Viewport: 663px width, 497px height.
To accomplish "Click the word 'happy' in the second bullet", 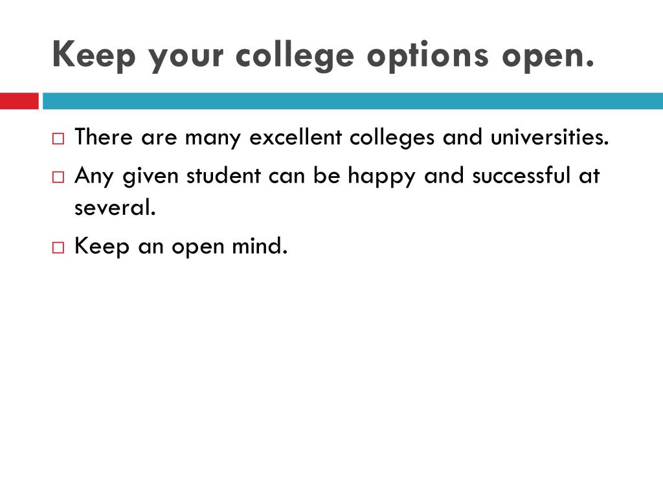I will pyautogui.click(x=381, y=177).
